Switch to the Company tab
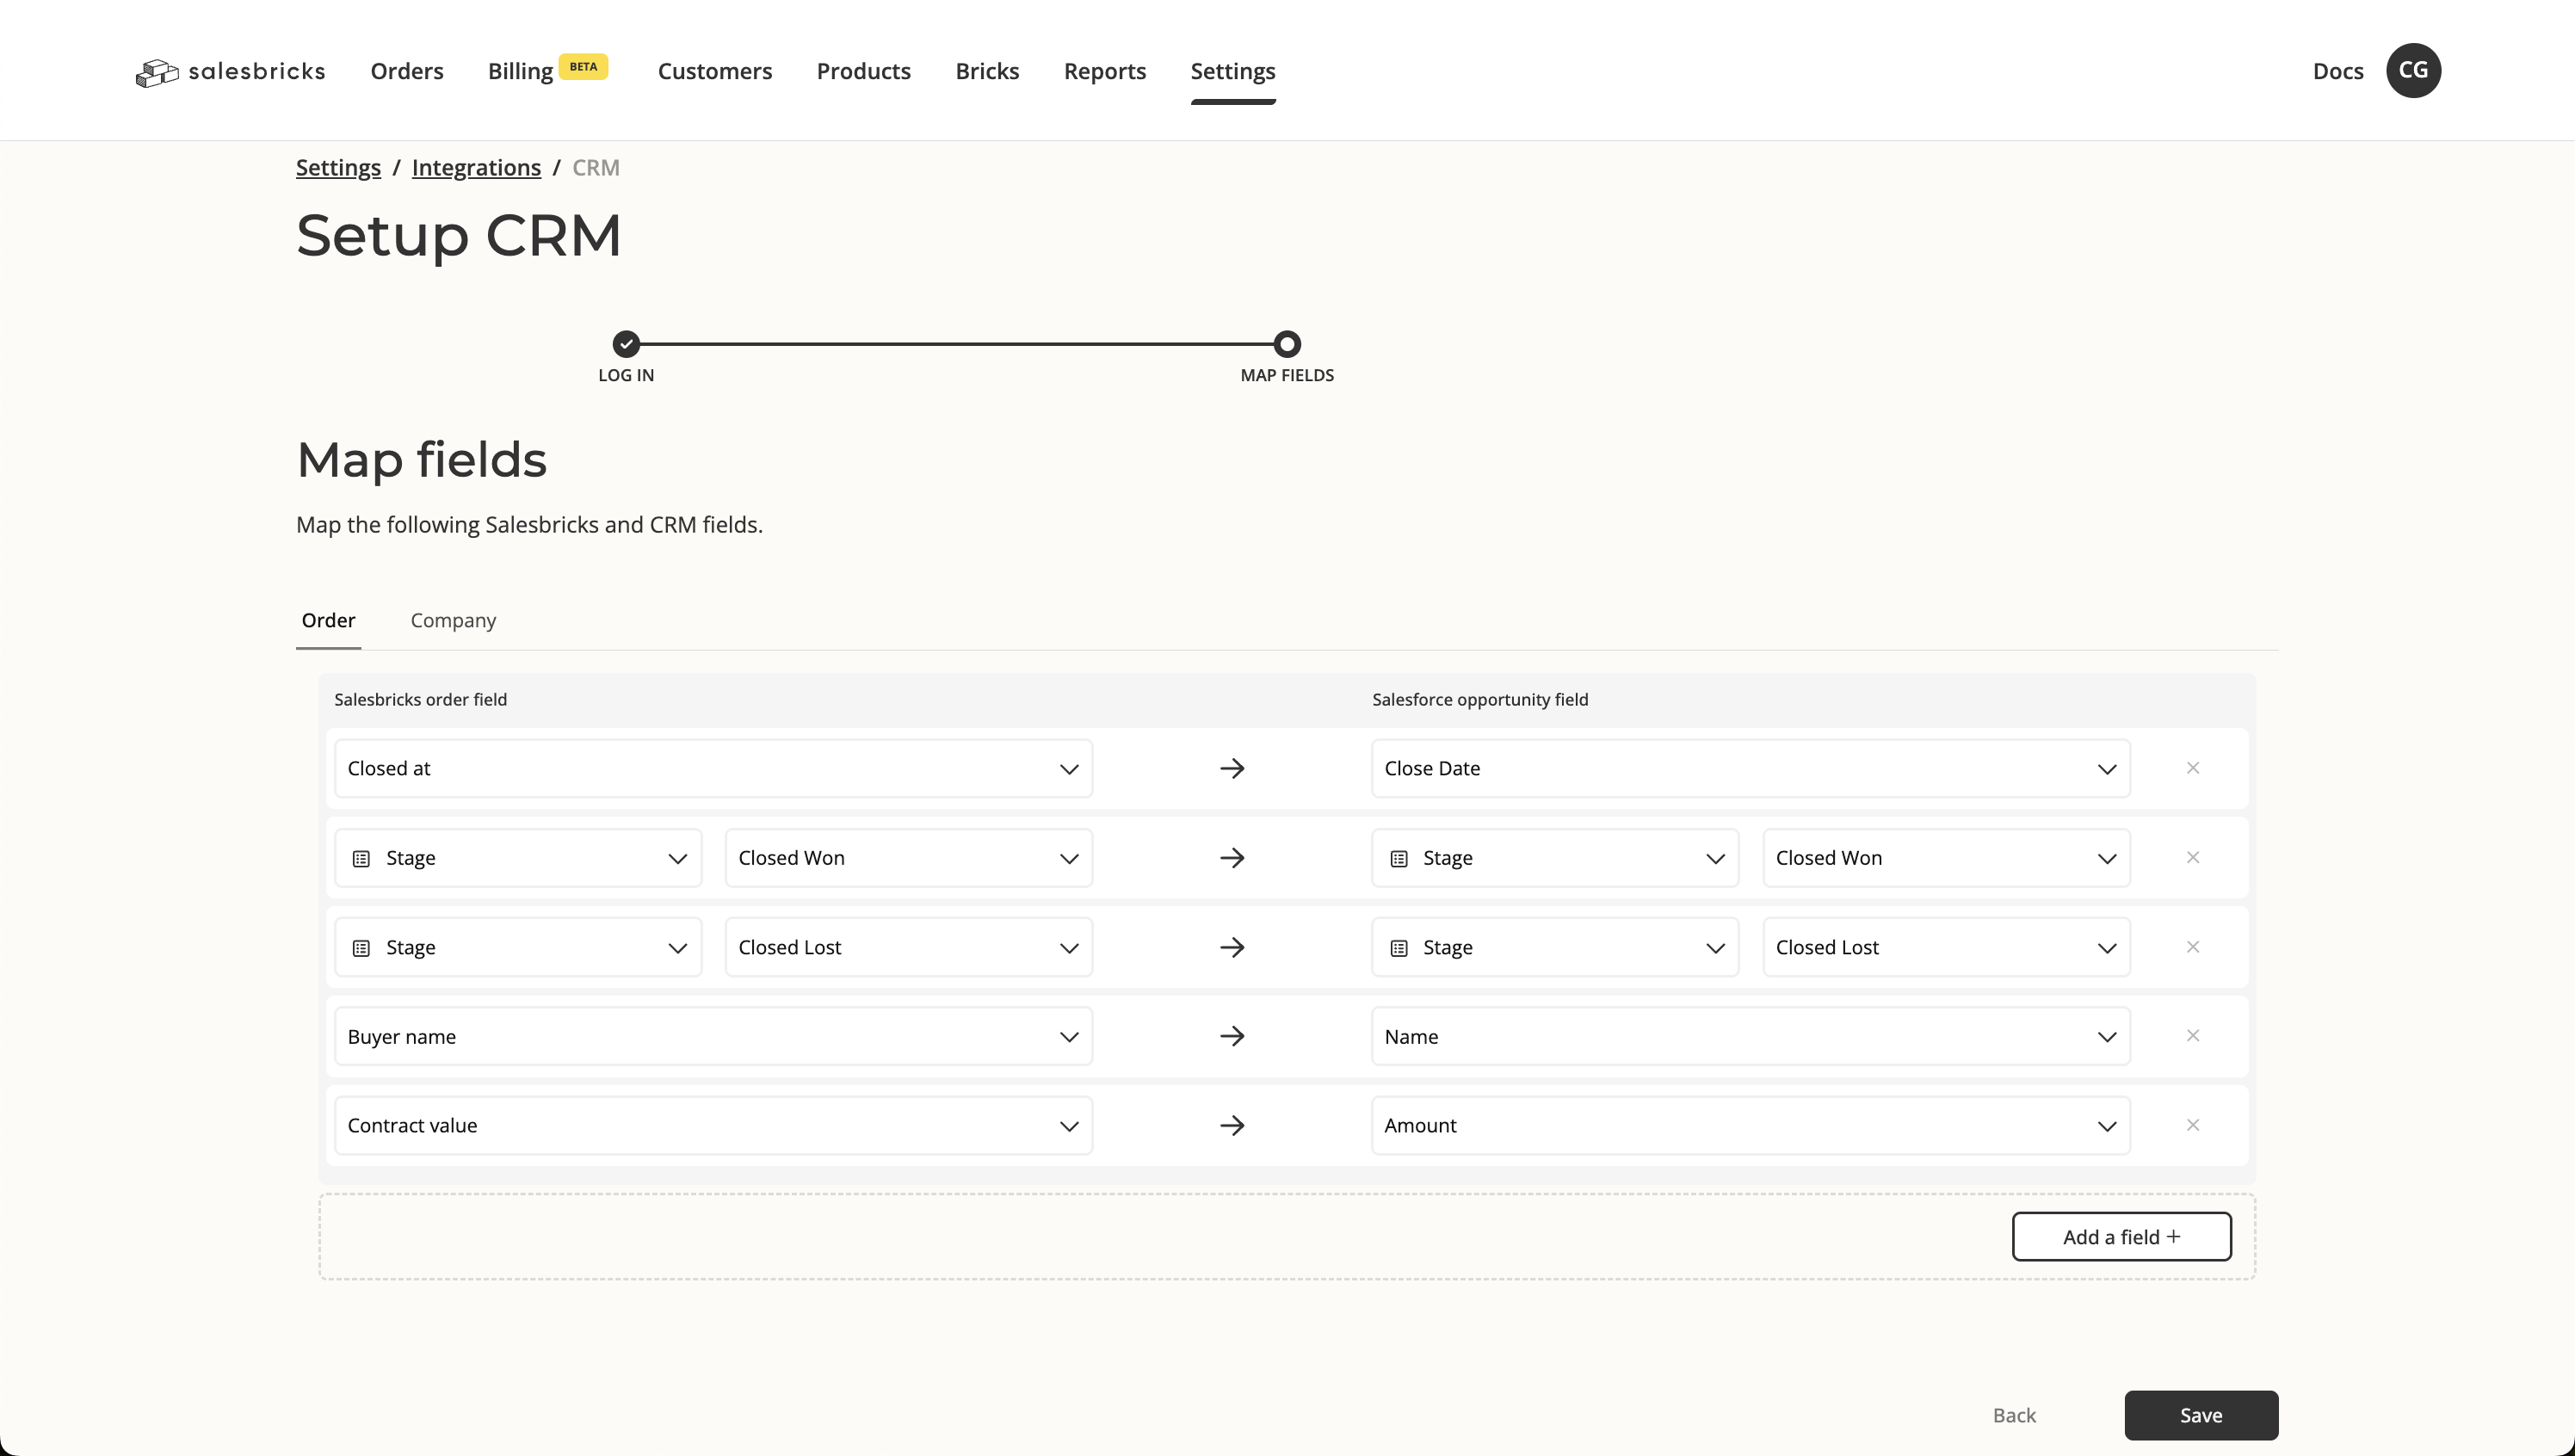The height and width of the screenshot is (1456, 2575). [453, 620]
